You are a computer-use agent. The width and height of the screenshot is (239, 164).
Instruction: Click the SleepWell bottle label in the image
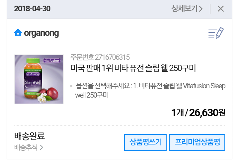pos(33,83)
